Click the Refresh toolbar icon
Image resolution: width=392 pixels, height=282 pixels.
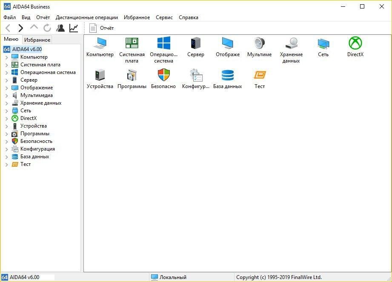coord(47,28)
